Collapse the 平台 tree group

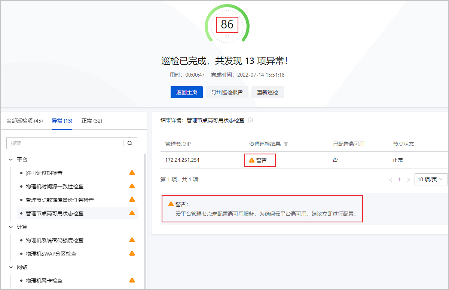(11, 160)
